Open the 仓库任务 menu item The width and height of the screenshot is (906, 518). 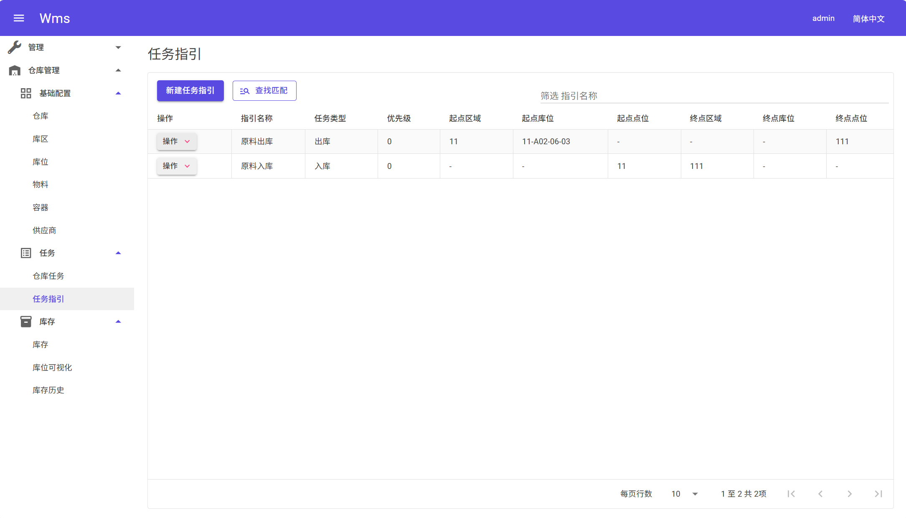coord(48,276)
